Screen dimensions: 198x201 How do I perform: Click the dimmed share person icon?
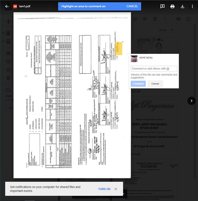(x=135, y=19)
